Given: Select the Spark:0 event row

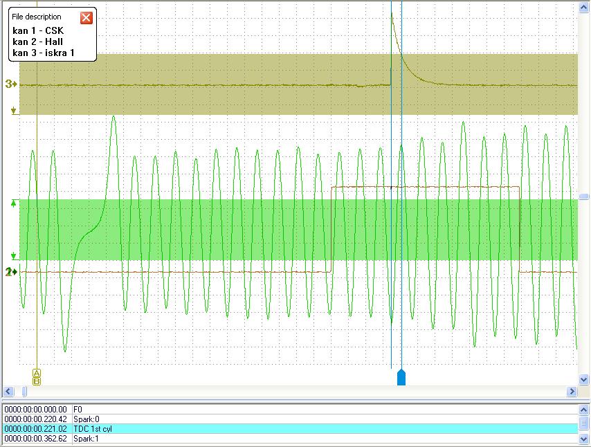Looking at the screenshot, I should (x=291, y=419).
